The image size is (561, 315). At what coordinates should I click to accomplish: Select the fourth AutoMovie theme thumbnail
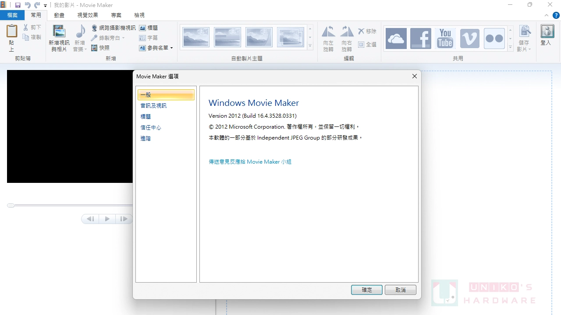tap(291, 37)
